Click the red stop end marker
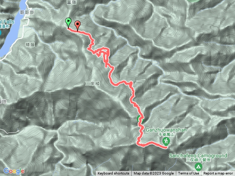 77,25
